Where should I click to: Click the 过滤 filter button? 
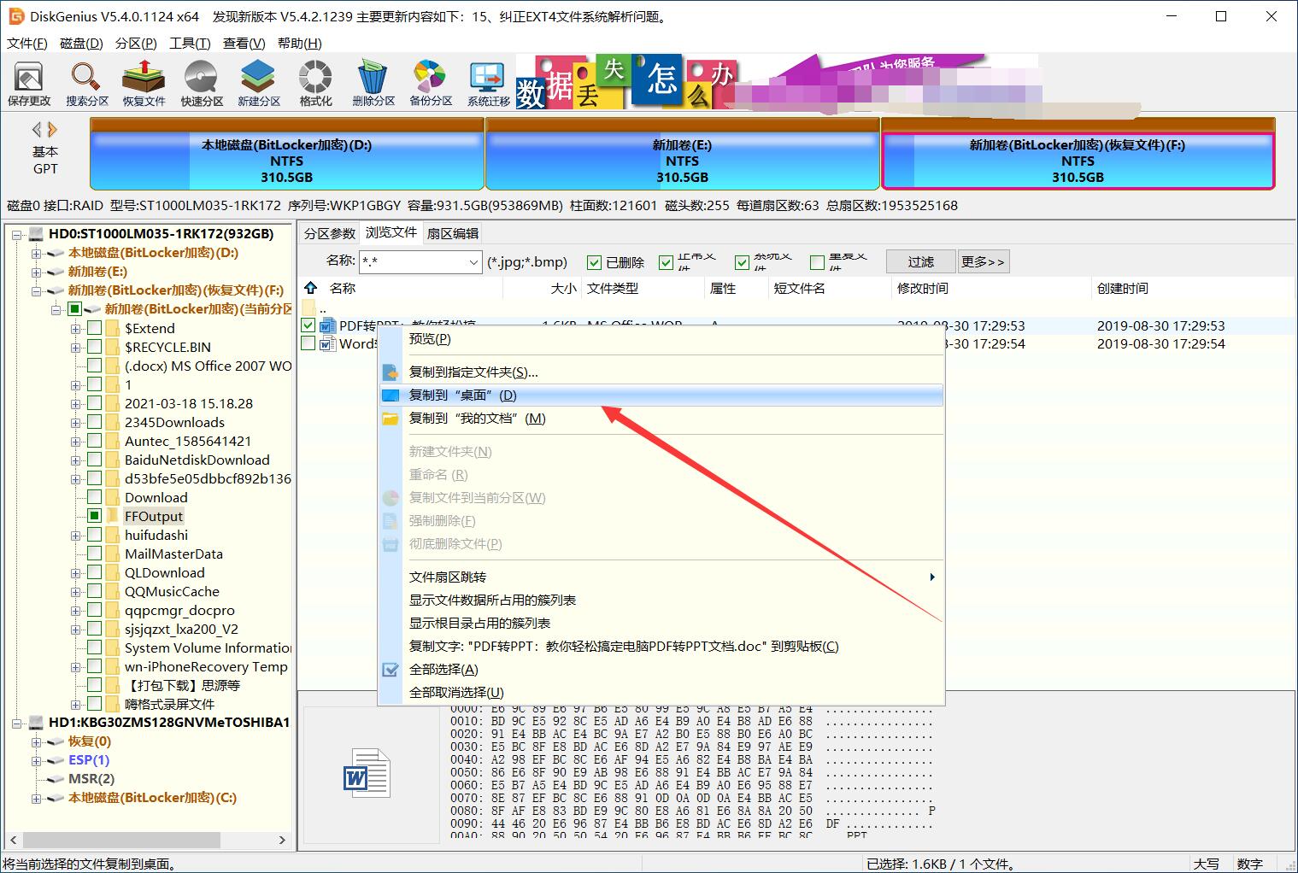(x=920, y=261)
